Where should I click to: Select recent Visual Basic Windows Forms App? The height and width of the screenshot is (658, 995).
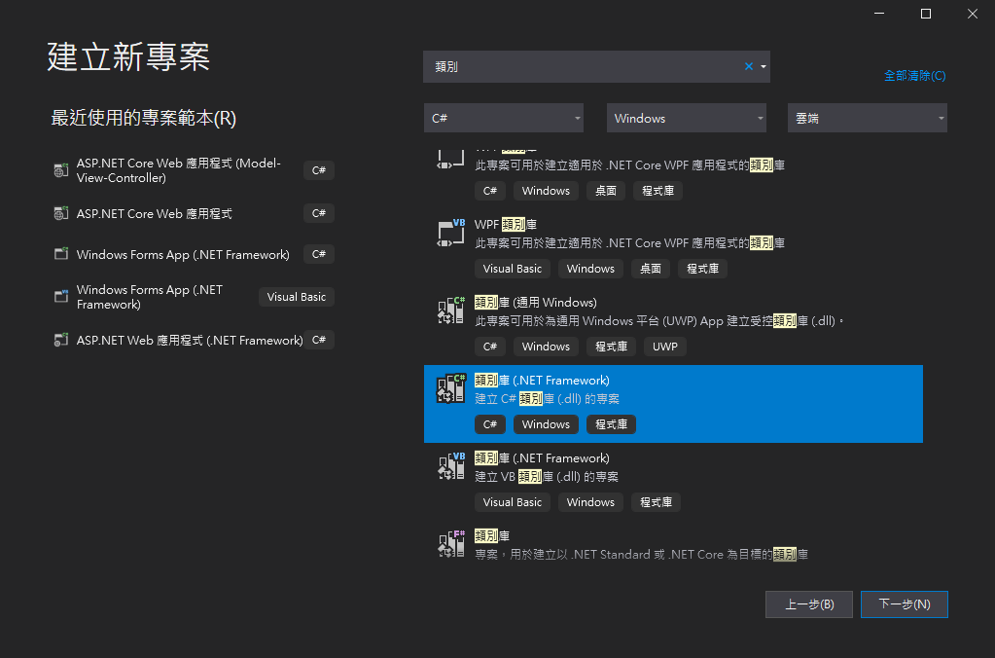(x=195, y=297)
